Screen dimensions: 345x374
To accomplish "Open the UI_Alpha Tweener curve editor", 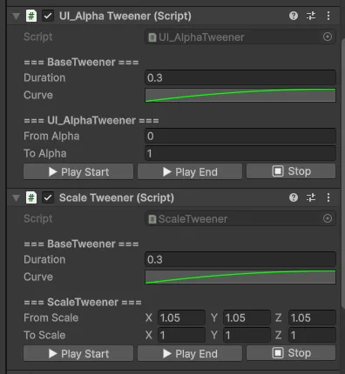I will (x=240, y=96).
